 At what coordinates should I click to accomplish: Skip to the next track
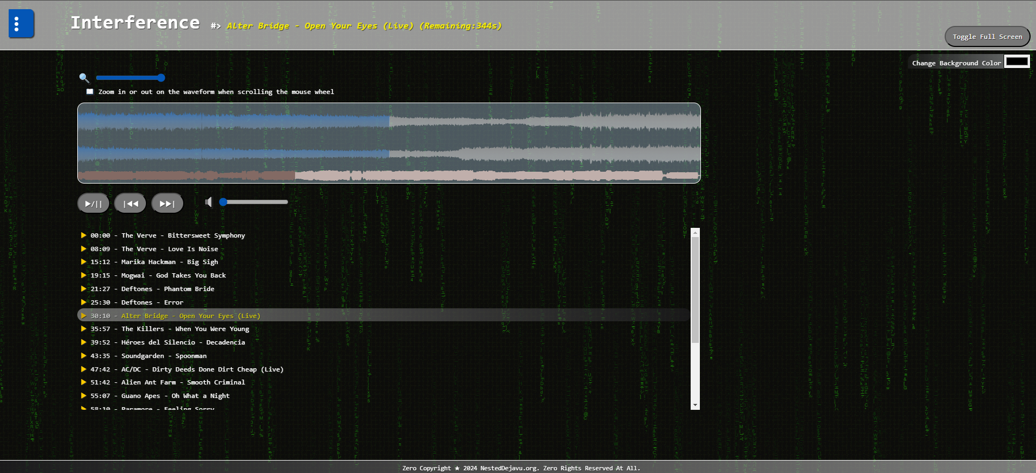point(167,204)
